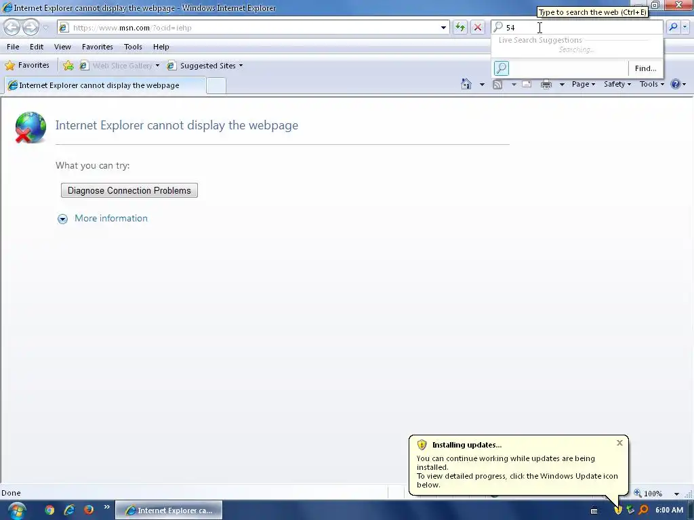Open the Page dropdown menu
Image resolution: width=694 pixels, height=520 pixels.
(x=584, y=84)
